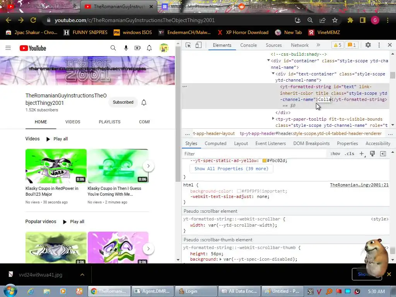
Task: Open the Computed styles tab
Action: click(x=215, y=143)
